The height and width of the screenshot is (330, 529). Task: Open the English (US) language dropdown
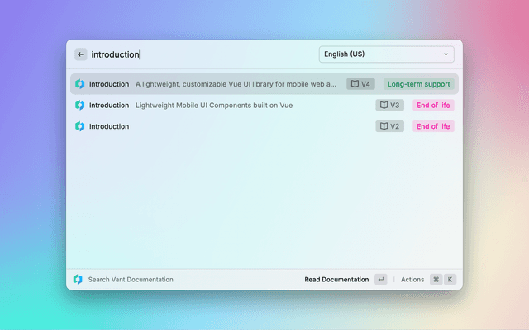(x=385, y=54)
